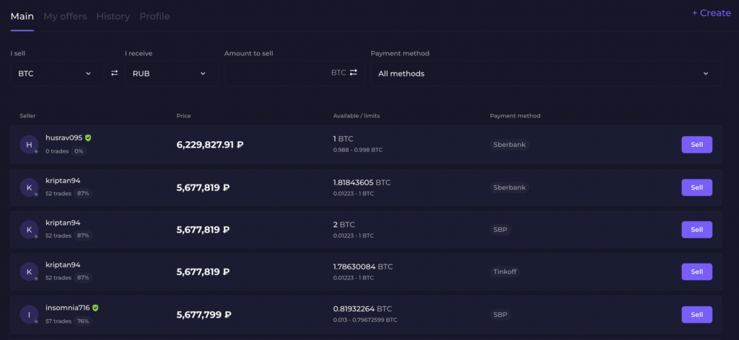Click the 1.78630084 BTC available amount
This screenshot has height=340, width=739.
coord(363,267)
